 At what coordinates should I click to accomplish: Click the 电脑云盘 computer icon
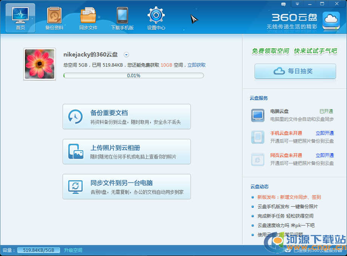258,115
